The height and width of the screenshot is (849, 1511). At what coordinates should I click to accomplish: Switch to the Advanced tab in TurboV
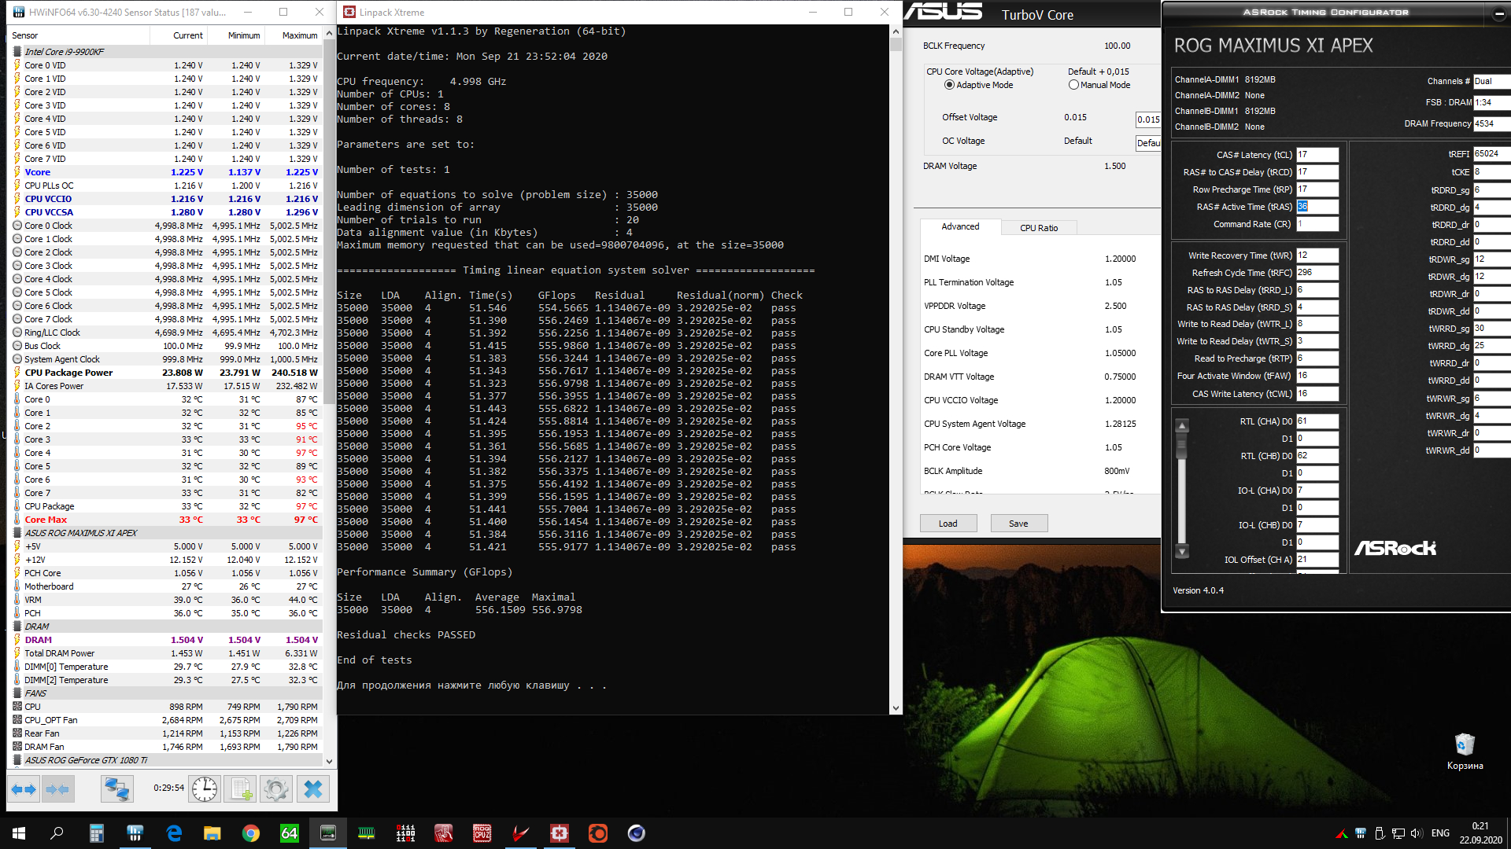[960, 226]
